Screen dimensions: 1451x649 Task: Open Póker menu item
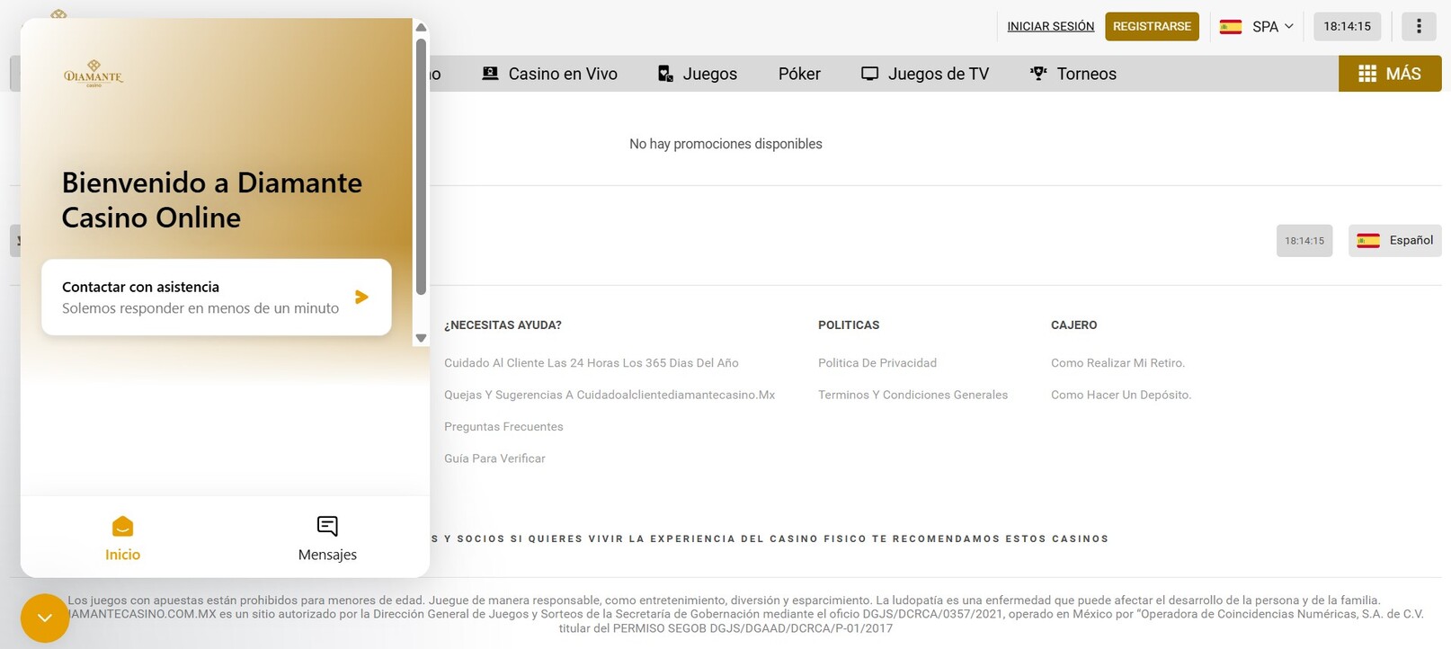coord(799,74)
